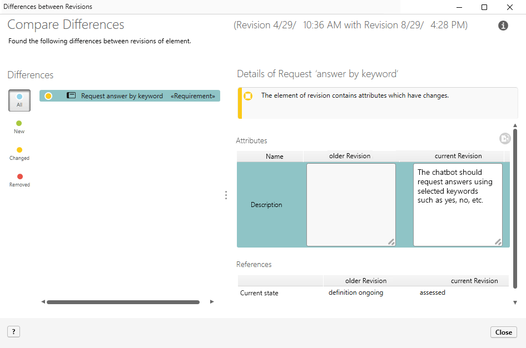
Task: Click the current Revision description text box
Action: point(458,204)
